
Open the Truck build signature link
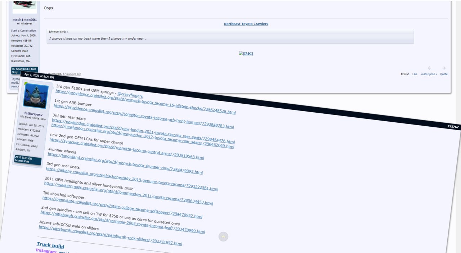[x=50, y=245]
